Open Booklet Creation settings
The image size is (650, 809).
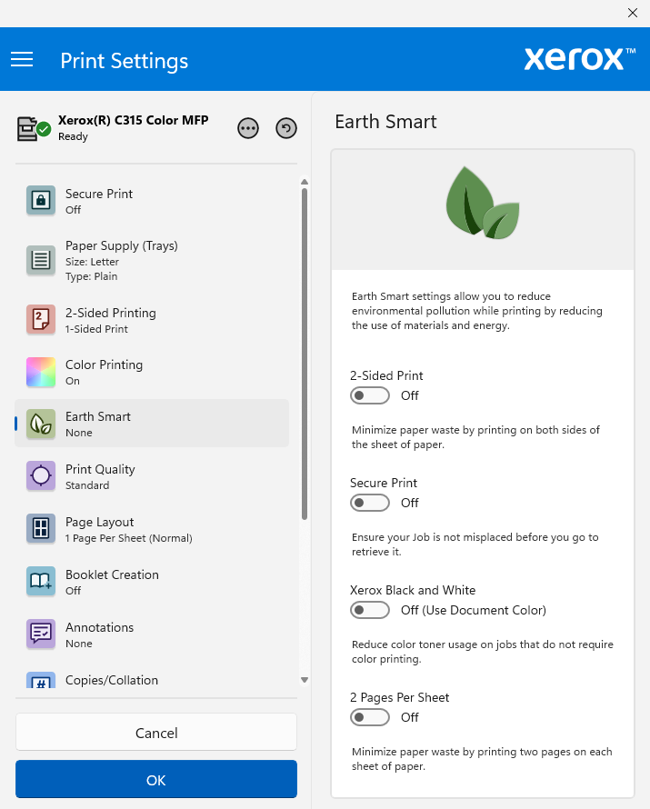[152, 582]
